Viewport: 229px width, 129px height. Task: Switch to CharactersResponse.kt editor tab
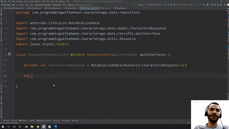pos(53,8)
